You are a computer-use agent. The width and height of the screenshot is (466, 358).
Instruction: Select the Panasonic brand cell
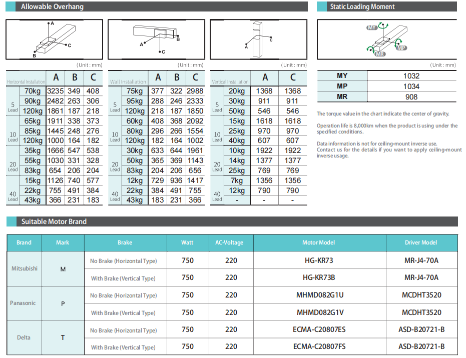pos(24,303)
